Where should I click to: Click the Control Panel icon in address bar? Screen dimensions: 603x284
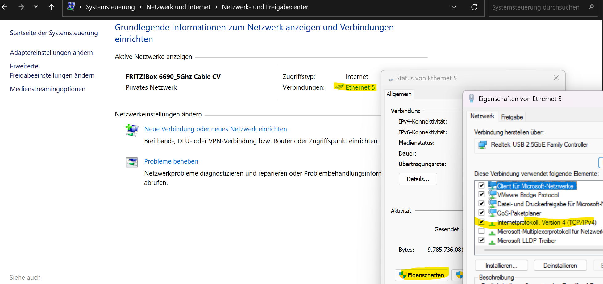tap(71, 6)
